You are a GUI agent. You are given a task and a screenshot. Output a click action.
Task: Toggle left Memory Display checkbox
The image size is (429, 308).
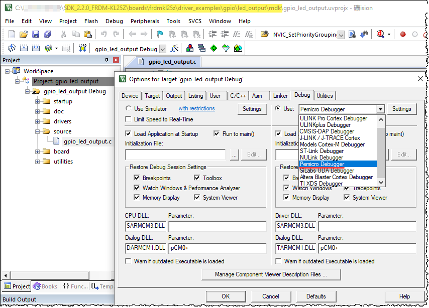coord(137,197)
